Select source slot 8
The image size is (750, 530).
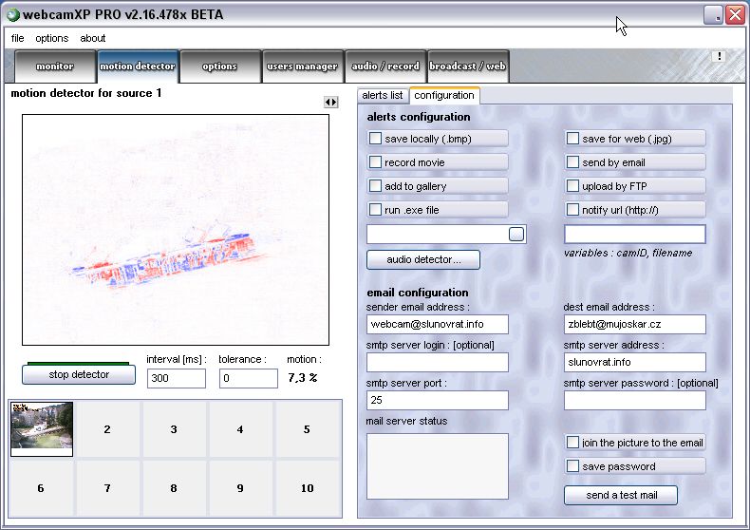pos(174,488)
